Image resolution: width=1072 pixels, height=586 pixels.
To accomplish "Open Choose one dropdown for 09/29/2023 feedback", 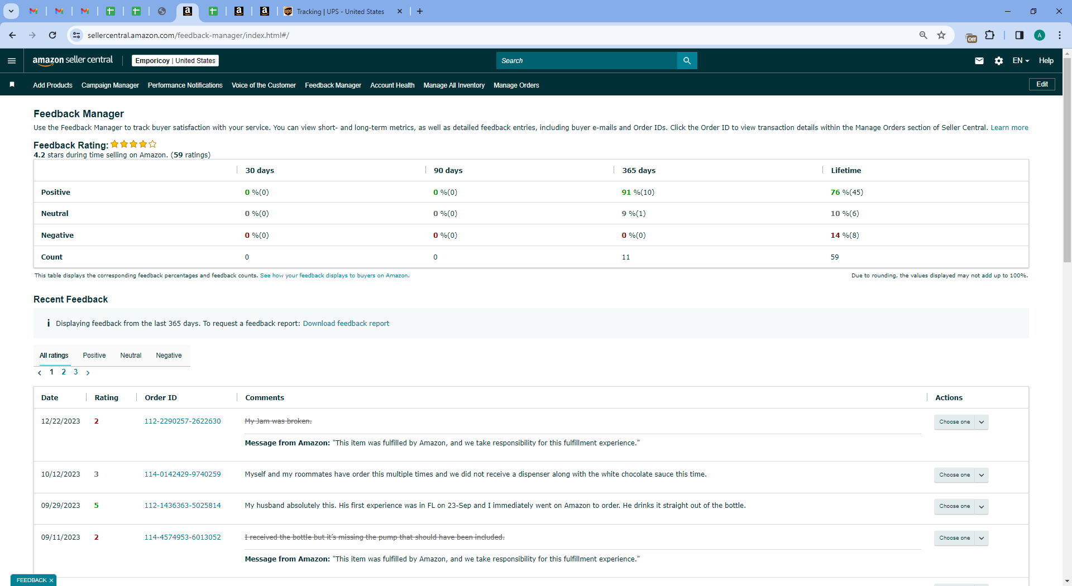I will click(961, 506).
